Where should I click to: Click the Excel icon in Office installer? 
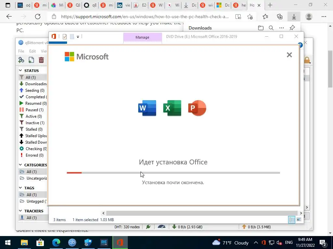[x=172, y=108]
